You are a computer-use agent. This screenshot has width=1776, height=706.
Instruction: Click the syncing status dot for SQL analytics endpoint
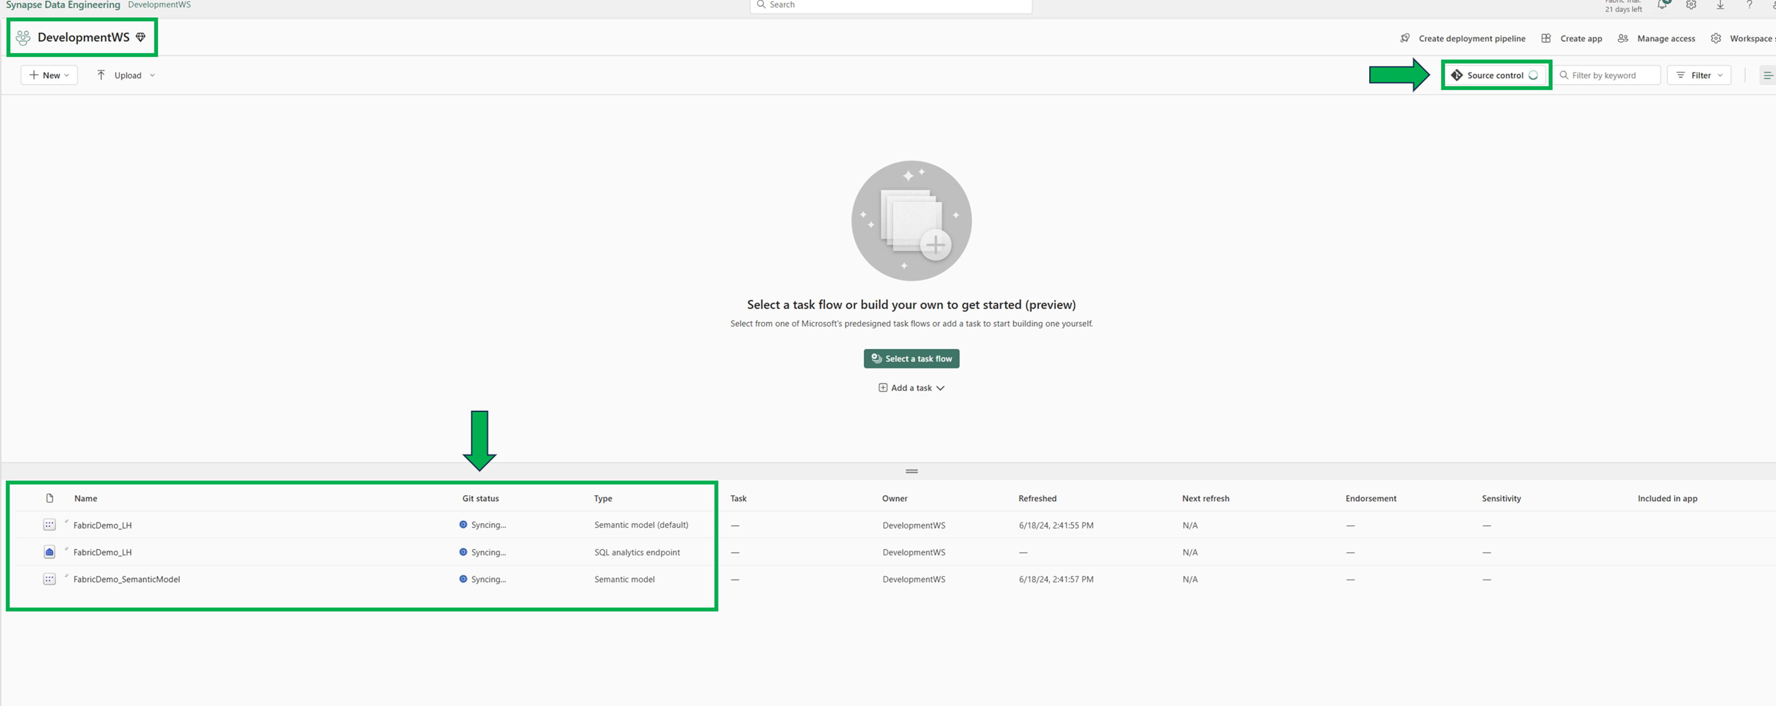[x=463, y=552]
